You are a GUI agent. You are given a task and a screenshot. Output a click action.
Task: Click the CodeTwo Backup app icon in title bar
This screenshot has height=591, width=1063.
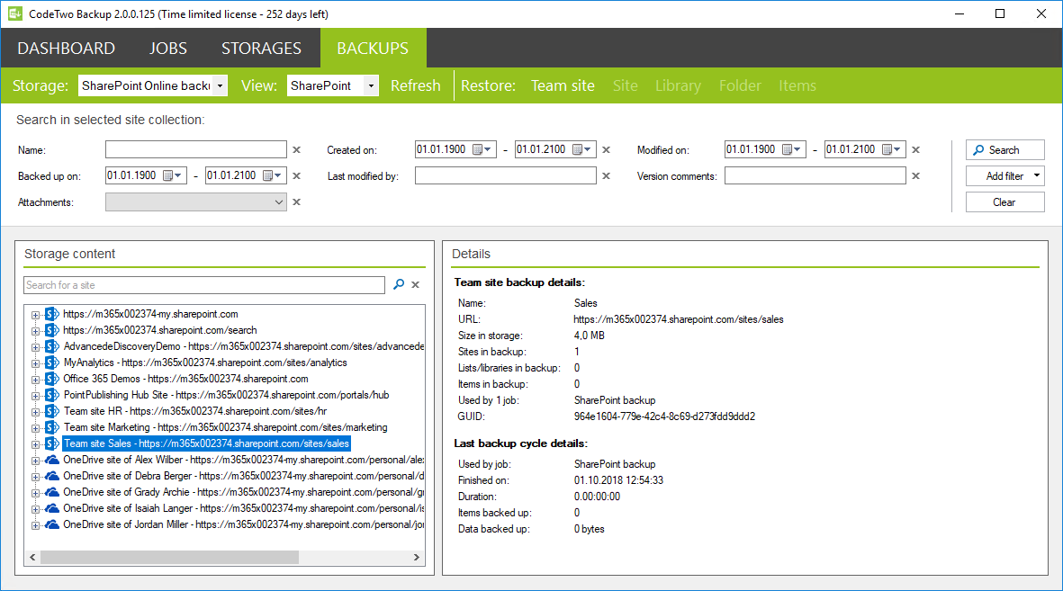coord(15,13)
